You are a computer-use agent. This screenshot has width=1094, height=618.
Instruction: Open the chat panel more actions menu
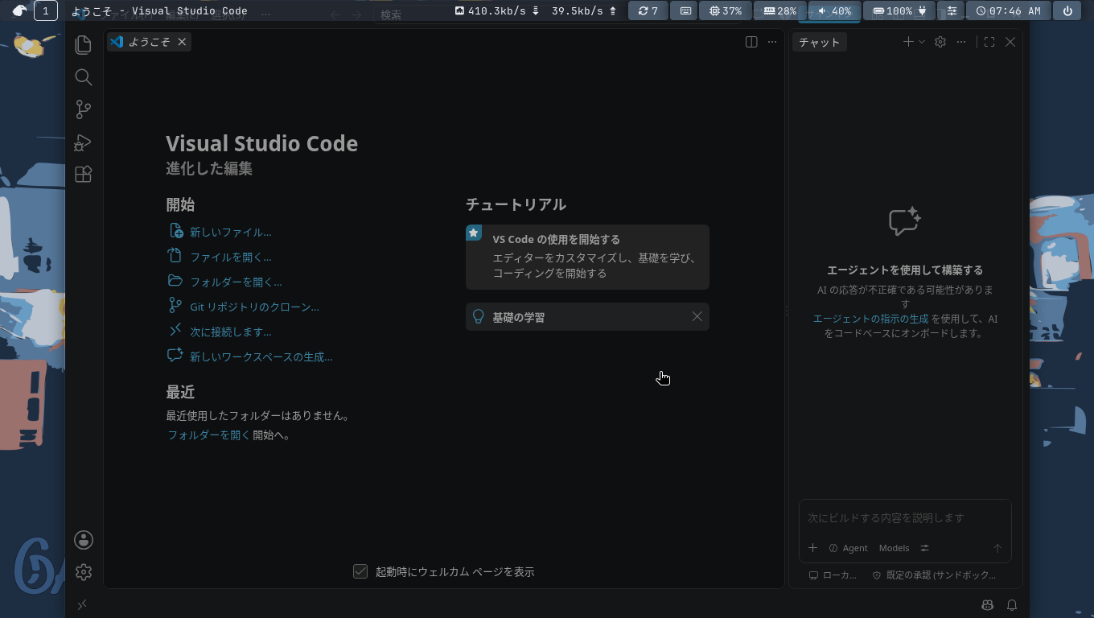pyautogui.click(x=961, y=42)
